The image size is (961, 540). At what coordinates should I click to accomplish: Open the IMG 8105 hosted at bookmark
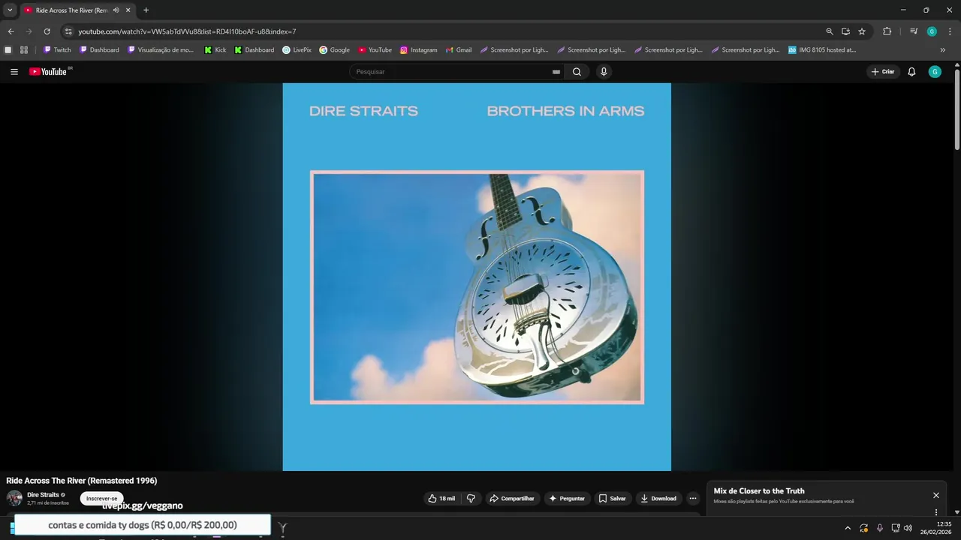point(821,50)
